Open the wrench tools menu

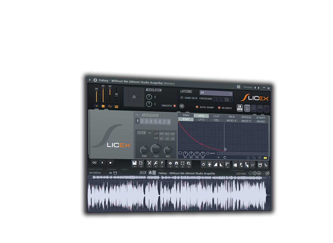(x=156, y=164)
